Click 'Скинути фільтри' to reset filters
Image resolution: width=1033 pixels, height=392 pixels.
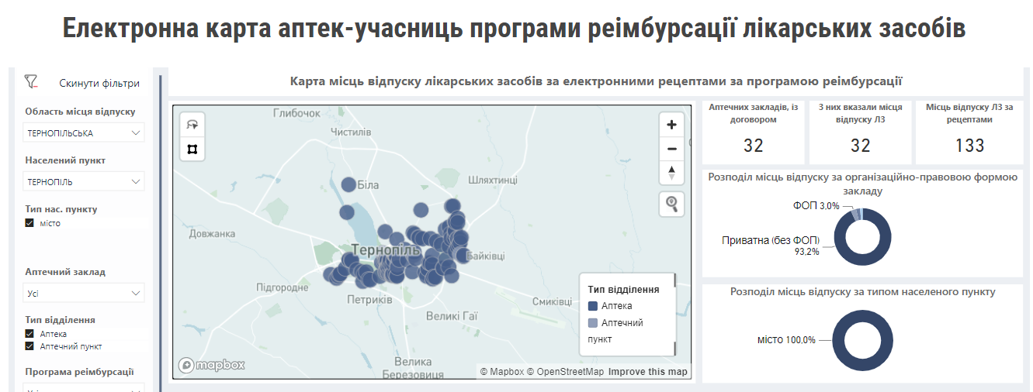coord(99,83)
